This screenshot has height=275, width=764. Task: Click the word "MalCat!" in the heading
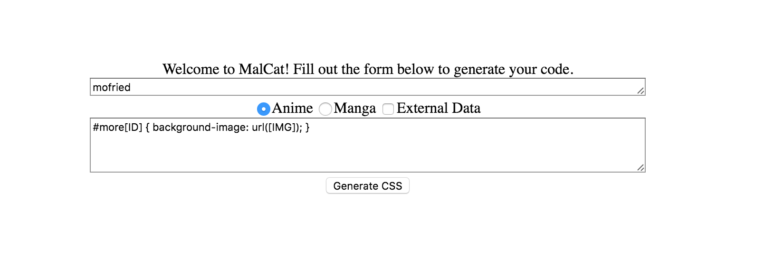pyautogui.click(x=264, y=69)
